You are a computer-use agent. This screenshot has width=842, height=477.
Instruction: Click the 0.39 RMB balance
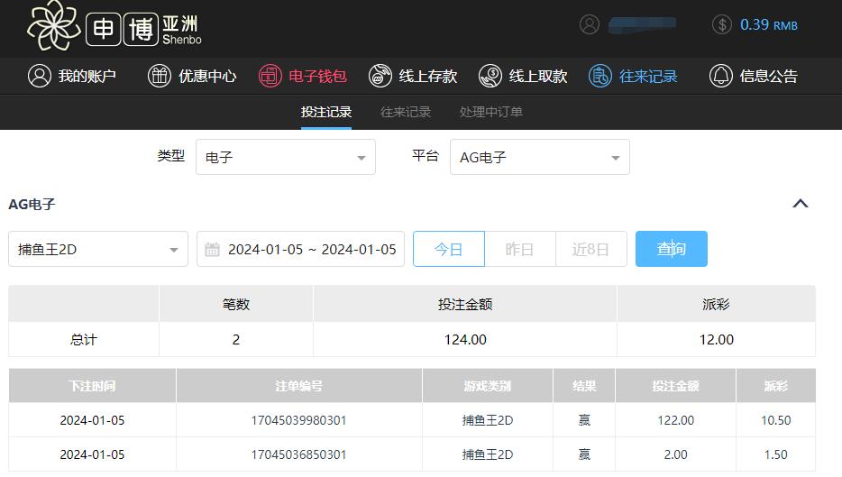click(768, 24)
